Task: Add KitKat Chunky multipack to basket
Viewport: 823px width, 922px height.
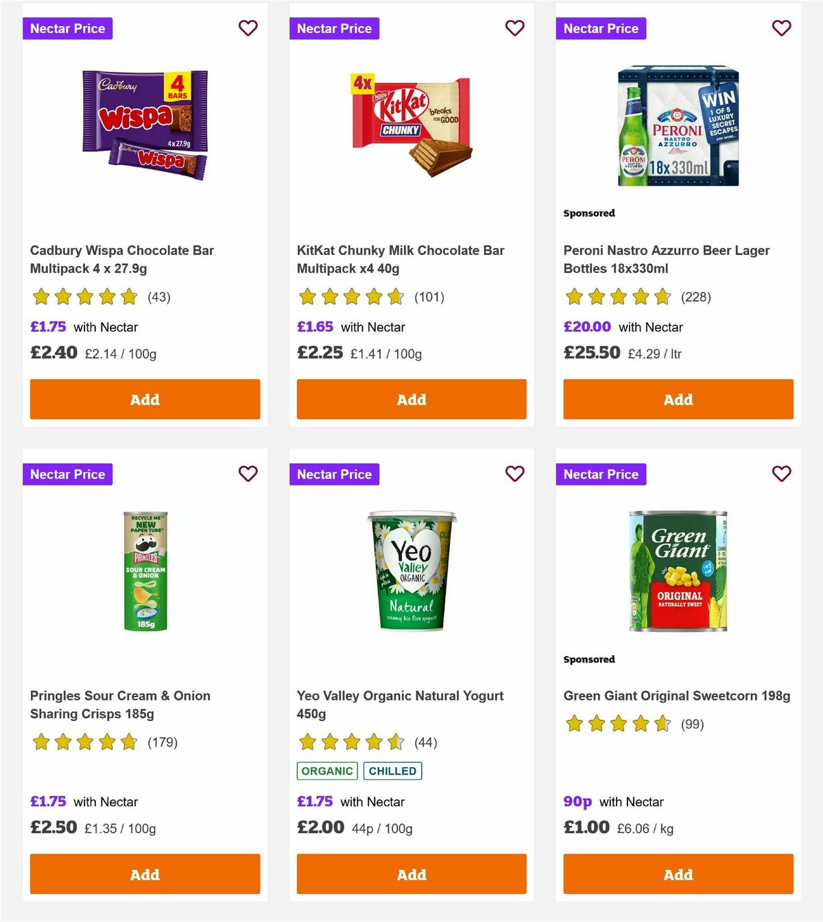Action: point(411,399)
